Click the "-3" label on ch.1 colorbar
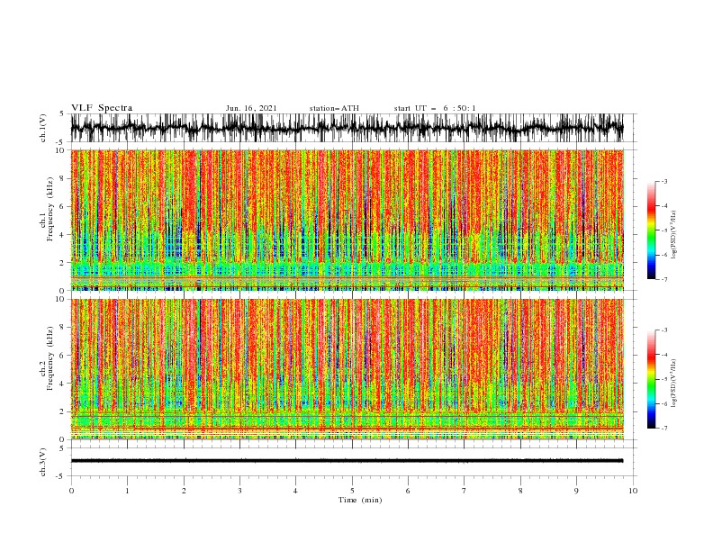This screenshot has height=551, width=713. [663, 181]
